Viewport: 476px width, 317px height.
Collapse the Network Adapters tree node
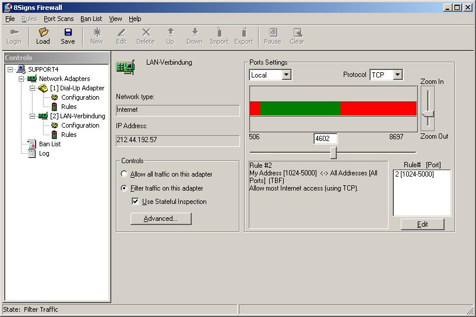pyautogui.click(x=22, y=79)
